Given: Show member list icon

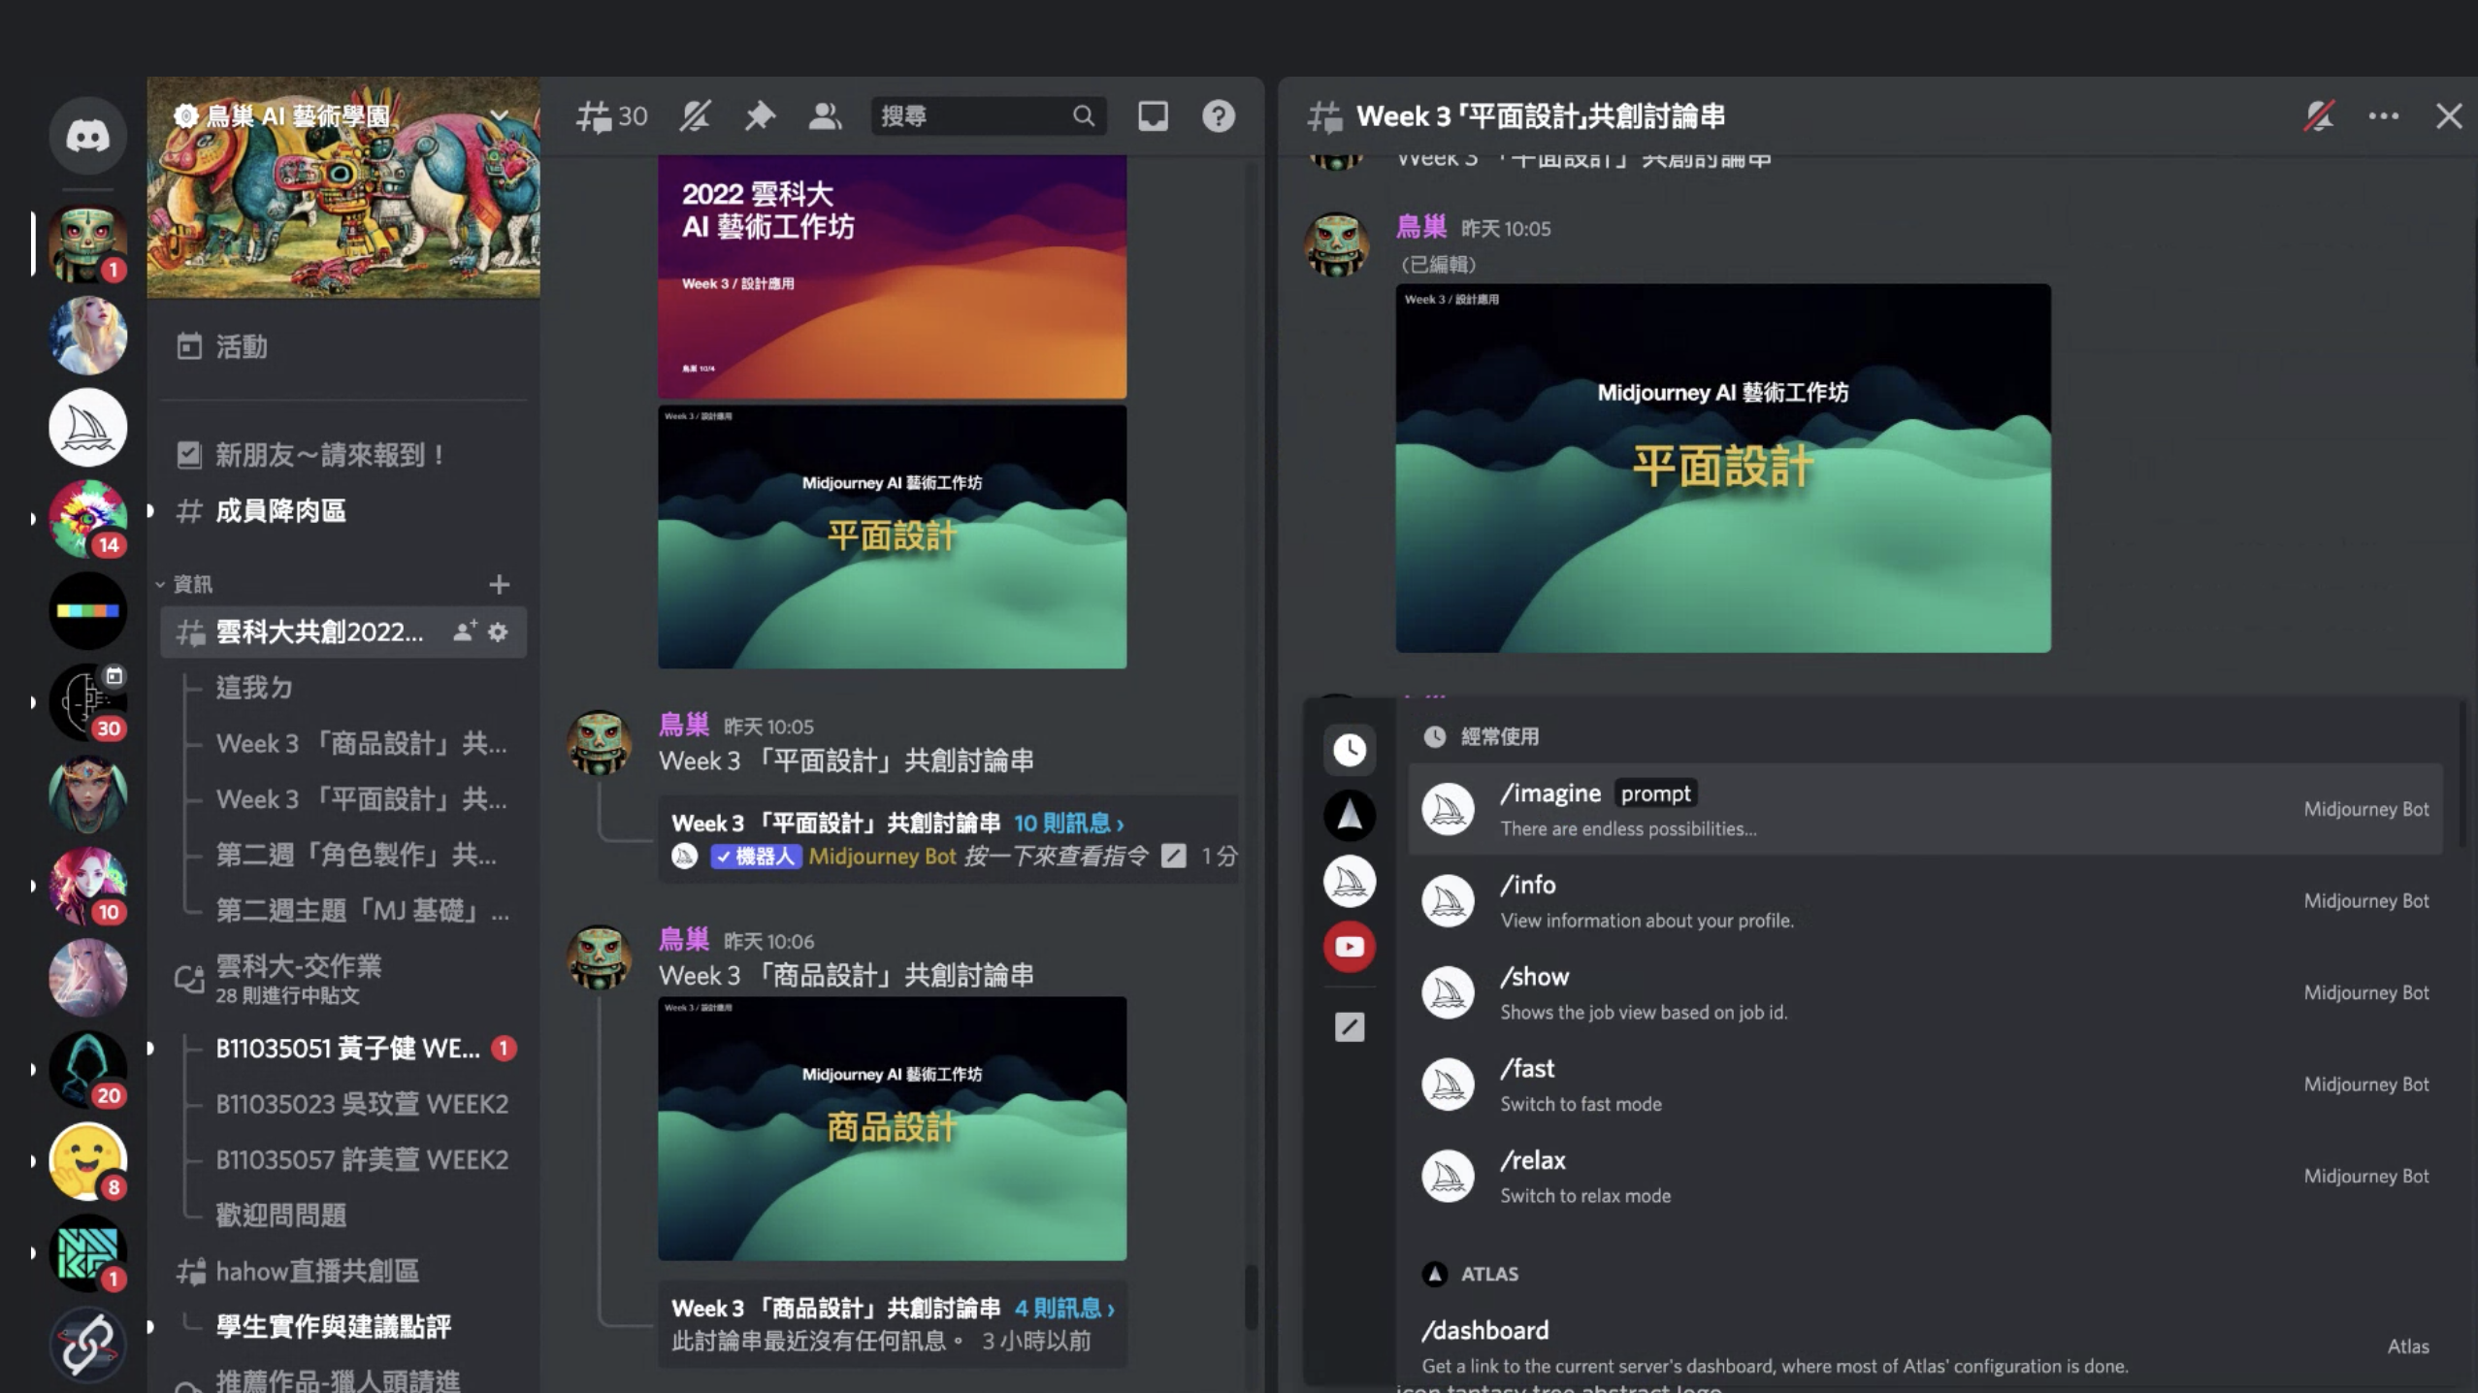Looking at the screenshot, I should pyautogui.click(x=825, y=116).
